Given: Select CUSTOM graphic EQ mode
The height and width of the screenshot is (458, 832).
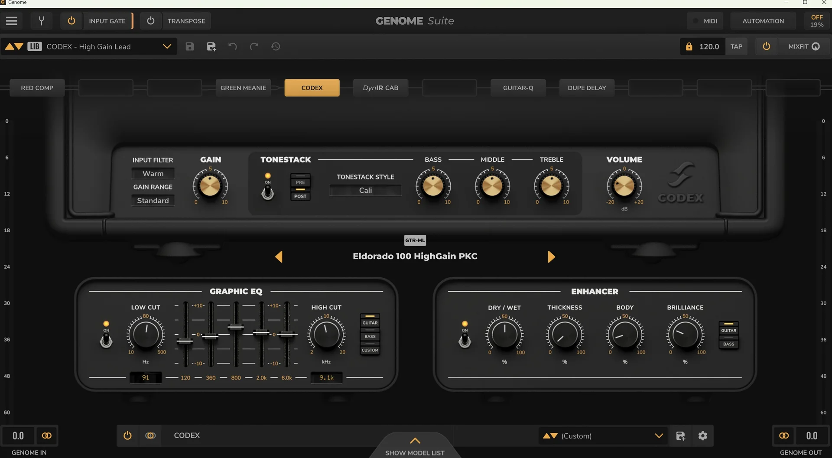Looking at the screenshot, I should (370, 348).
